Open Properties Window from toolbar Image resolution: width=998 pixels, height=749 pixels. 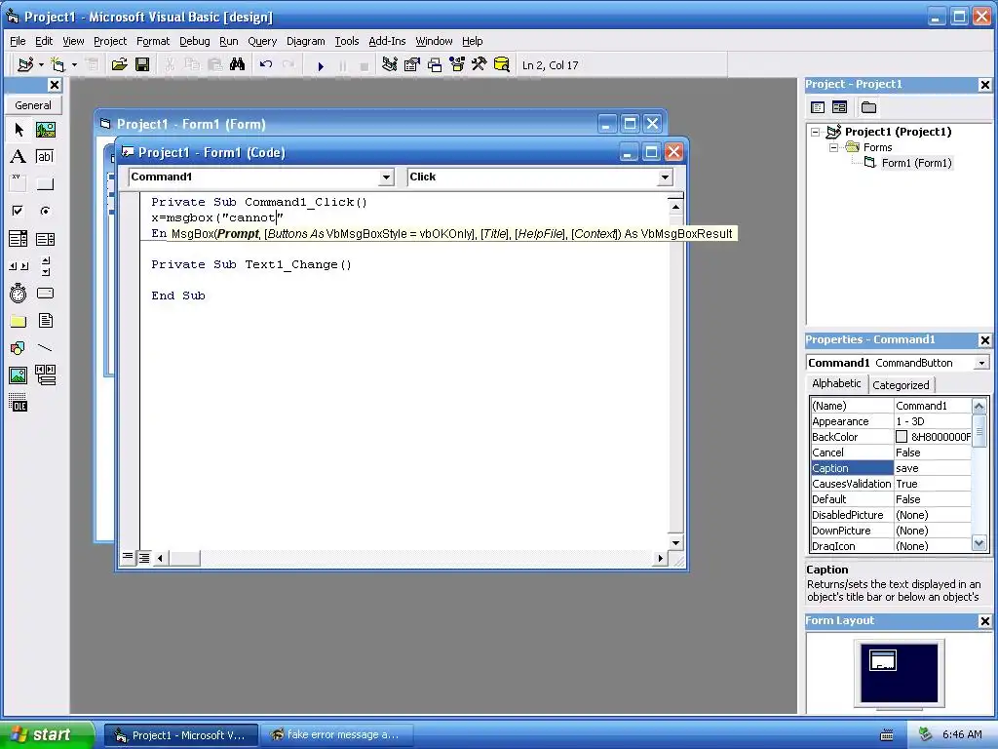click(412, 64)
